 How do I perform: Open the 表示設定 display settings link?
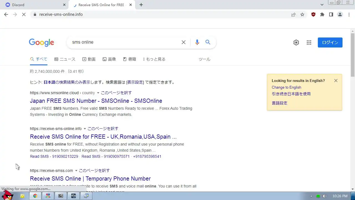(135, 82)
